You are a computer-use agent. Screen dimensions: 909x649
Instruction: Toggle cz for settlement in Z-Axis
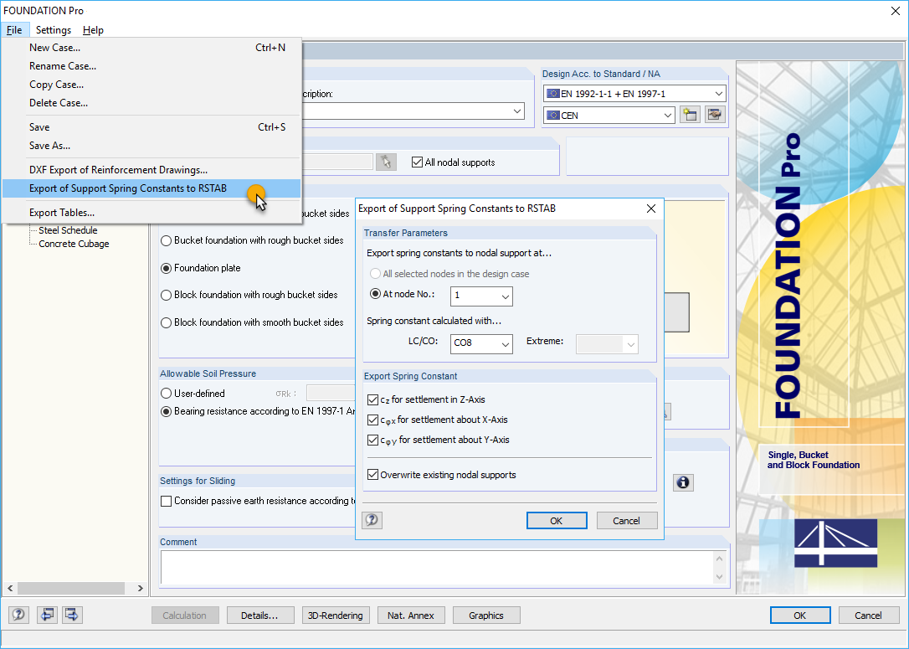tap(372, 399)
